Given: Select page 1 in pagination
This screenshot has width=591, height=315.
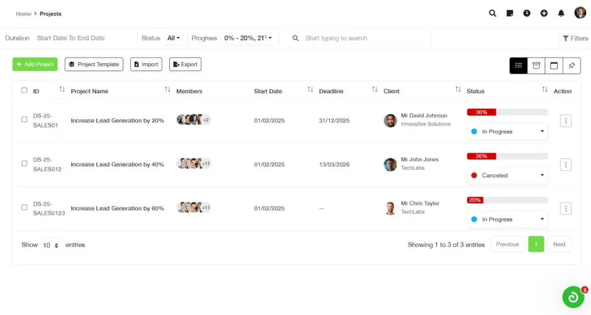Looking at the screenshot, I should 536,244.
